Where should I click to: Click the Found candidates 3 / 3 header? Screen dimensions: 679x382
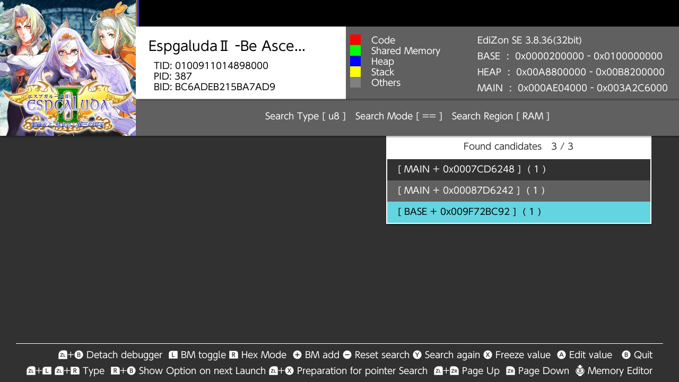coord(518,146)
